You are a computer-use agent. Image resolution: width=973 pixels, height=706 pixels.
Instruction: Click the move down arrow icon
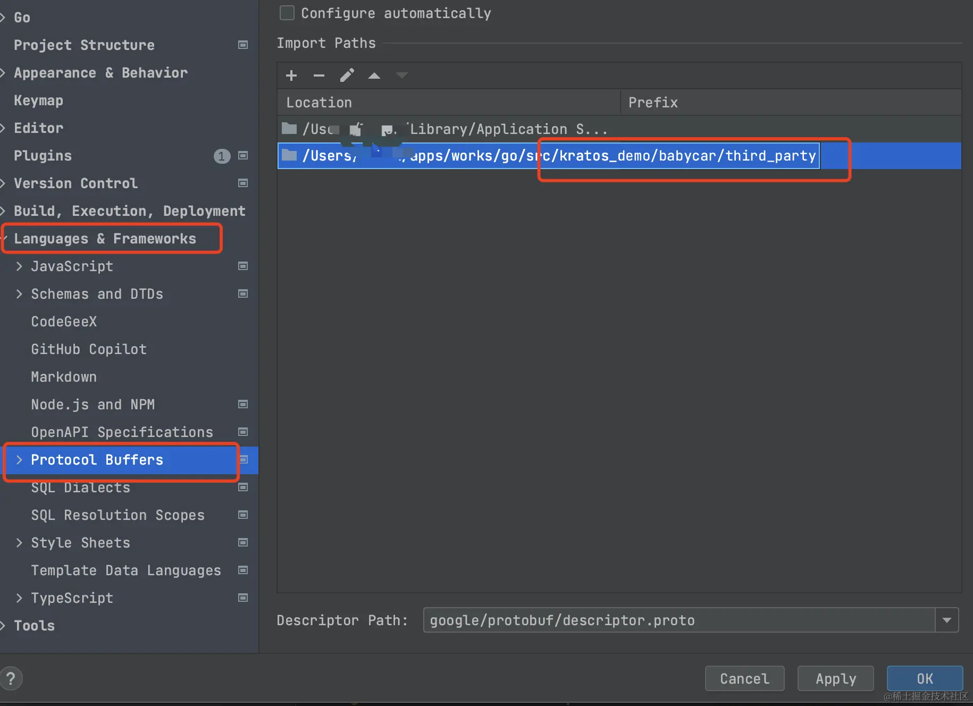point(402,75)
